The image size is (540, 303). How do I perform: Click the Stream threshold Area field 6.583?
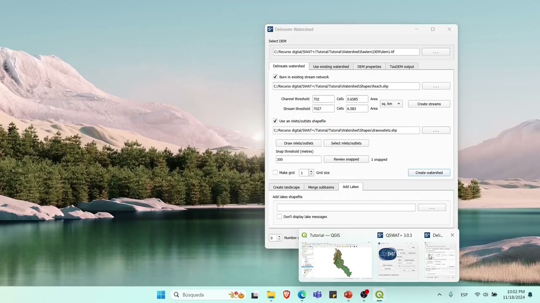(x=357, y=109)
